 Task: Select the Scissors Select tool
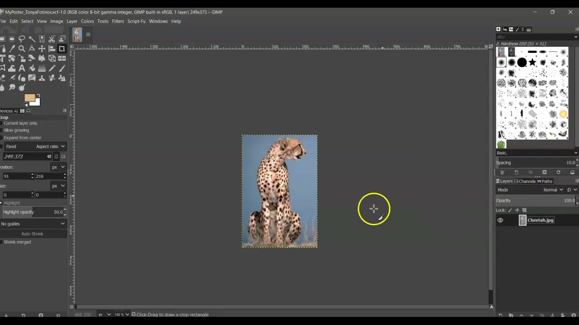(x=52, y=39)
